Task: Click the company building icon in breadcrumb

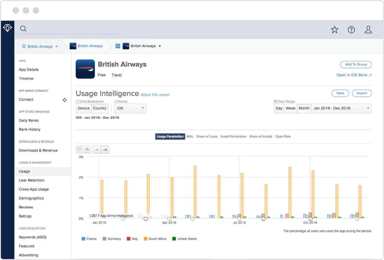Action: 24,46
